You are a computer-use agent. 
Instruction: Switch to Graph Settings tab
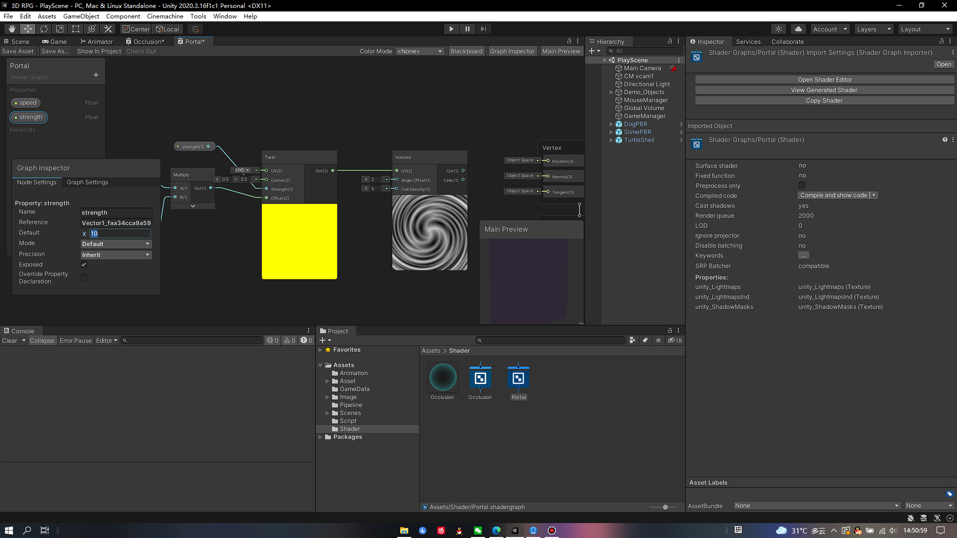coord(87,182)
